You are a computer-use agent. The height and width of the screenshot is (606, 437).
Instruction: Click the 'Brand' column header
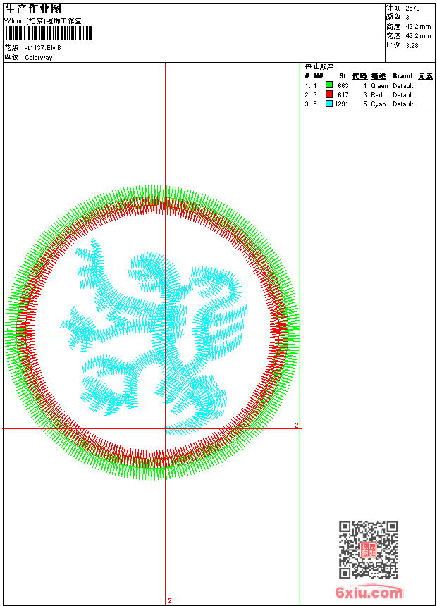402,76
